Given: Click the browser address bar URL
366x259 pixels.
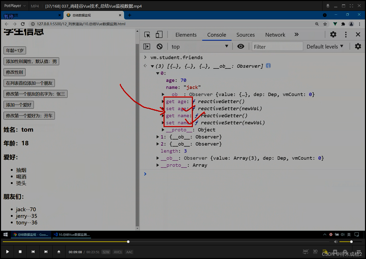Looking at the screenshot, I should point(81,24).
